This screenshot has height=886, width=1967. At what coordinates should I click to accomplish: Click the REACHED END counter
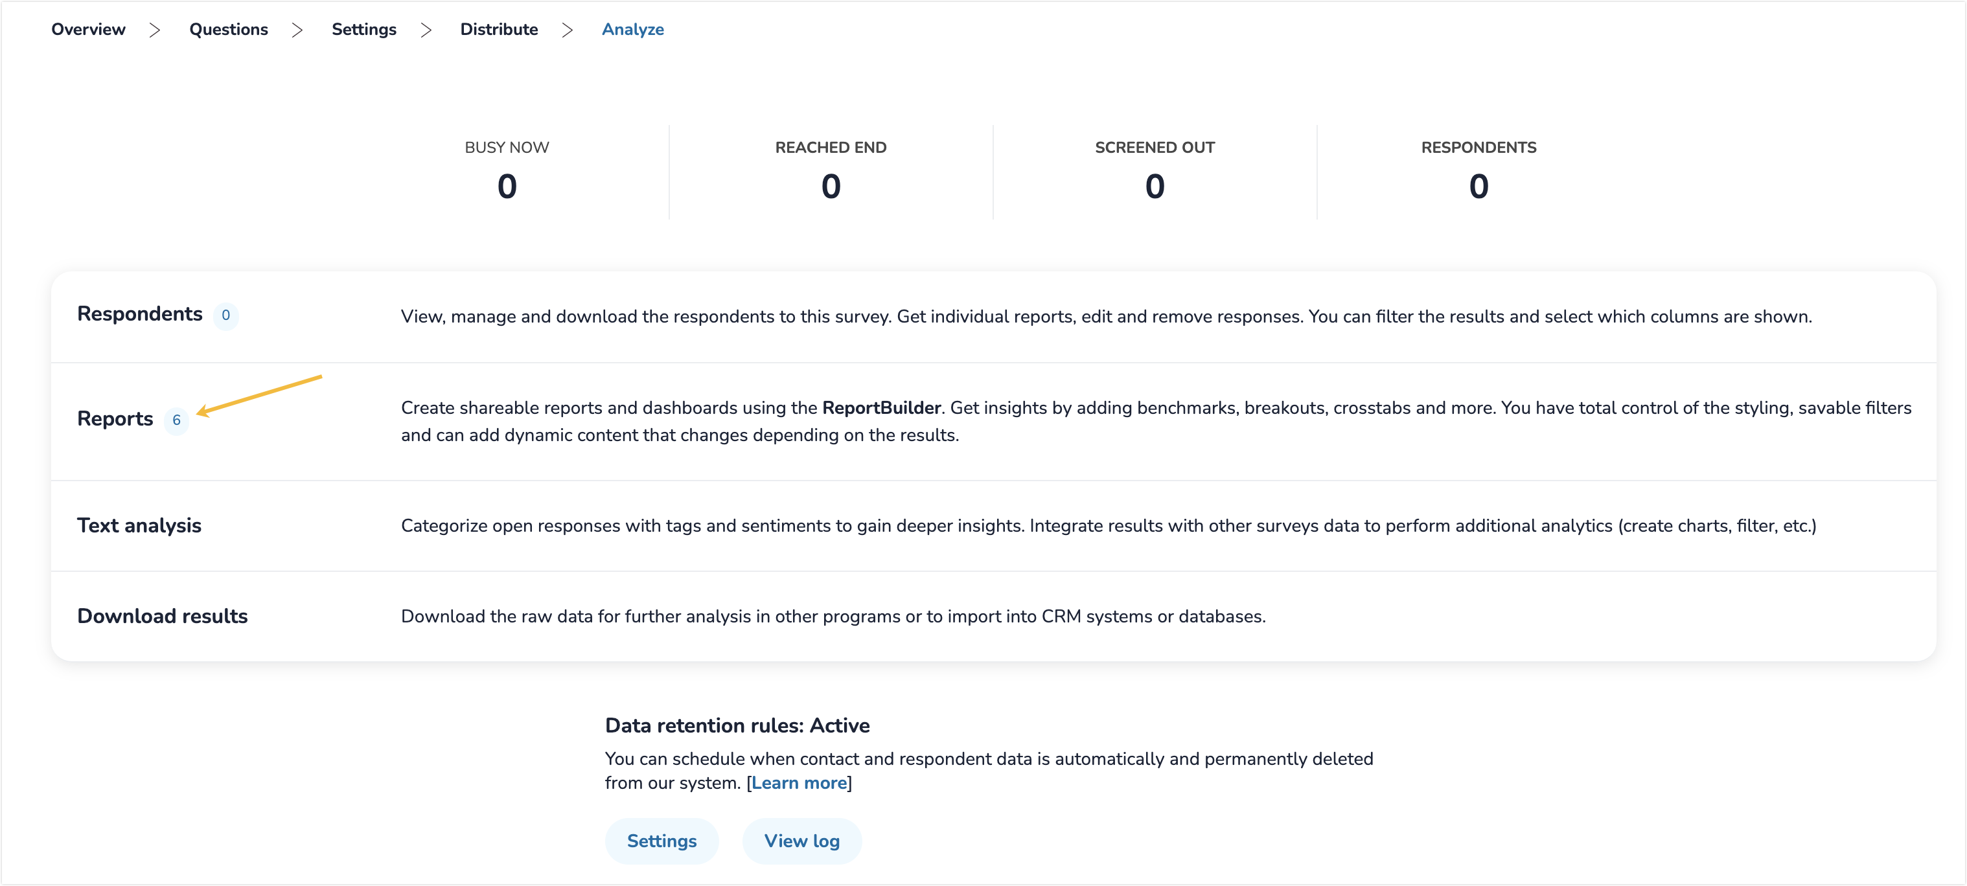click(831, 172)
